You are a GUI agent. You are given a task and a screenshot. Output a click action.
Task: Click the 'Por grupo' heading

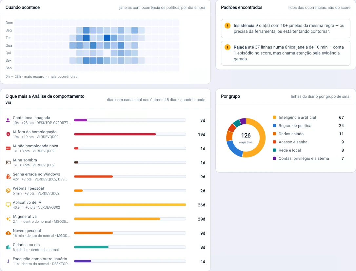tap(230, 96)
